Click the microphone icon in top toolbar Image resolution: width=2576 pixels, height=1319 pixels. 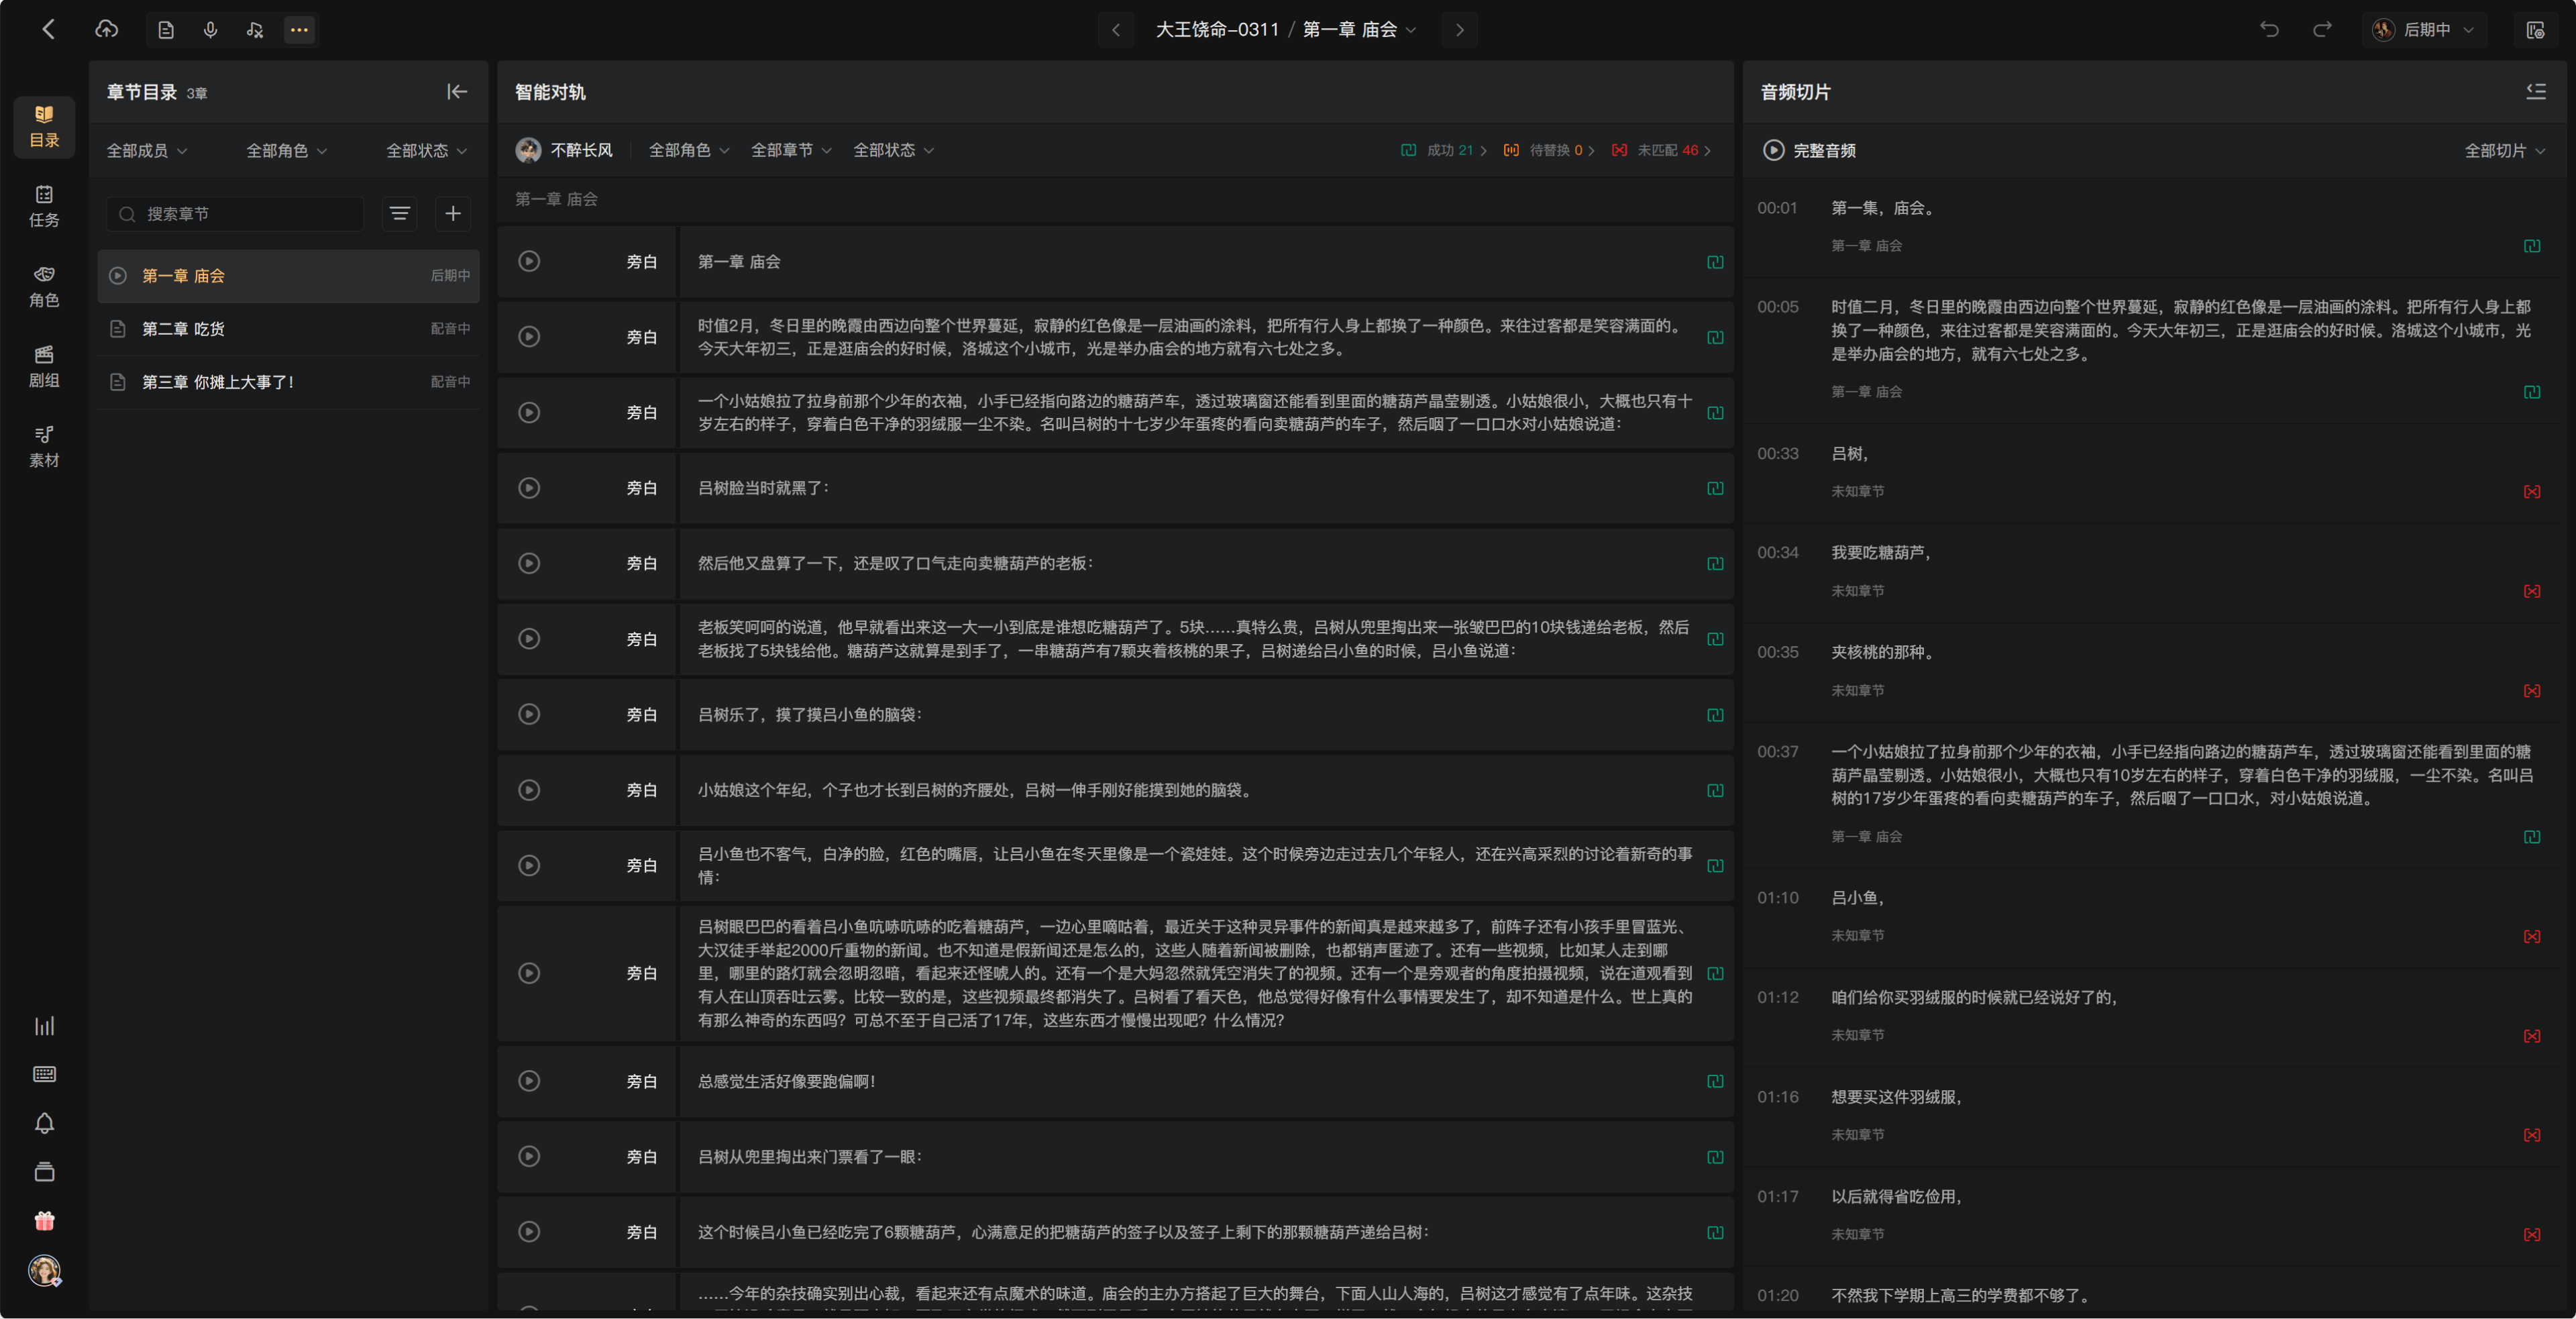210,30
